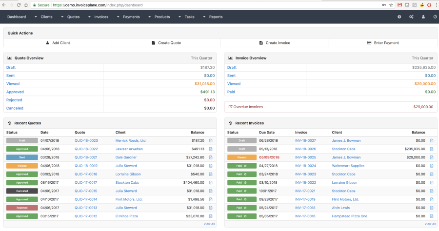Go to the Dashboard menu item
Image resolution: width=439 pixels, height=231 pixels.
17,17
